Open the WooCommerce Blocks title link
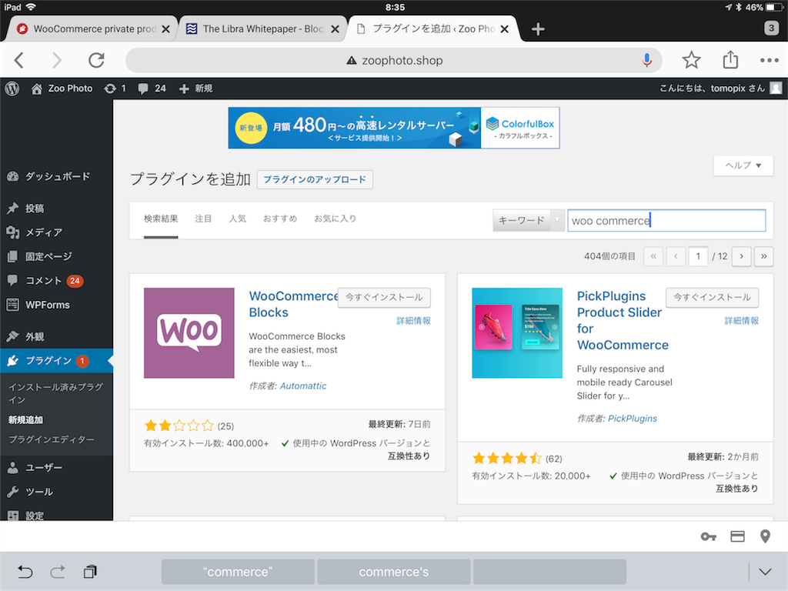788x591 pixels. pos(293,304)
